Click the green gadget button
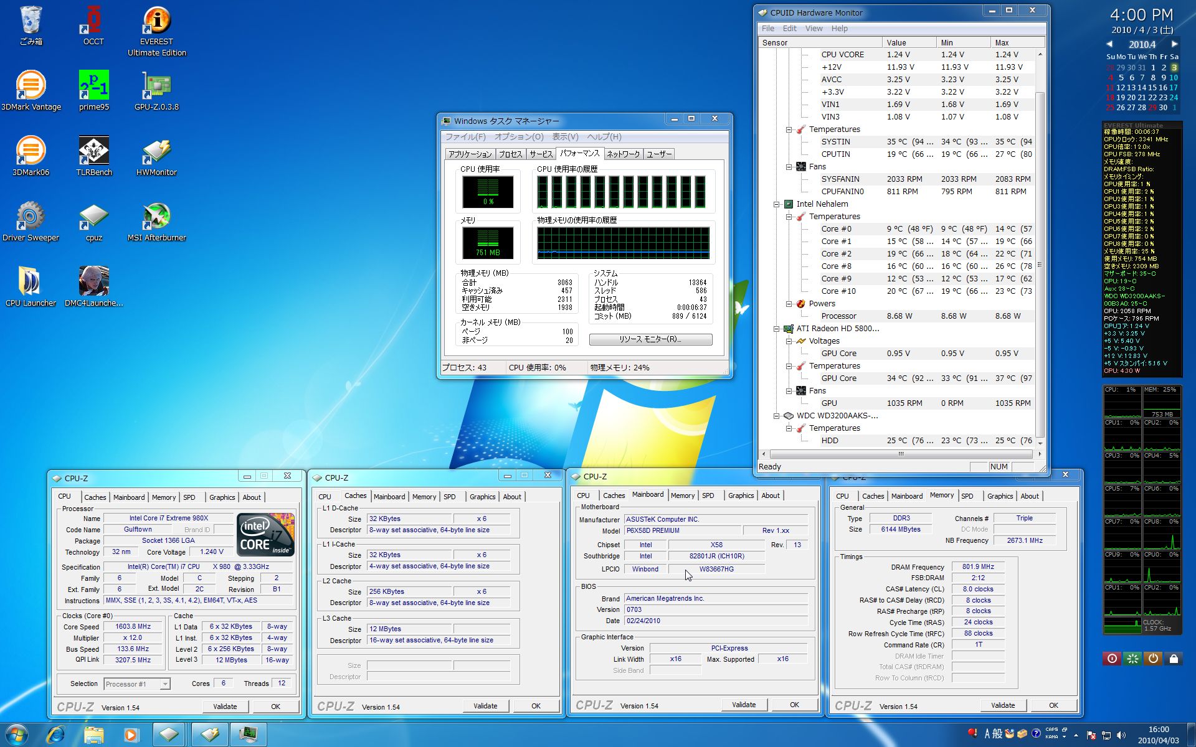This screenshot has width=1196, height=747. click(x=1132, y=659)
